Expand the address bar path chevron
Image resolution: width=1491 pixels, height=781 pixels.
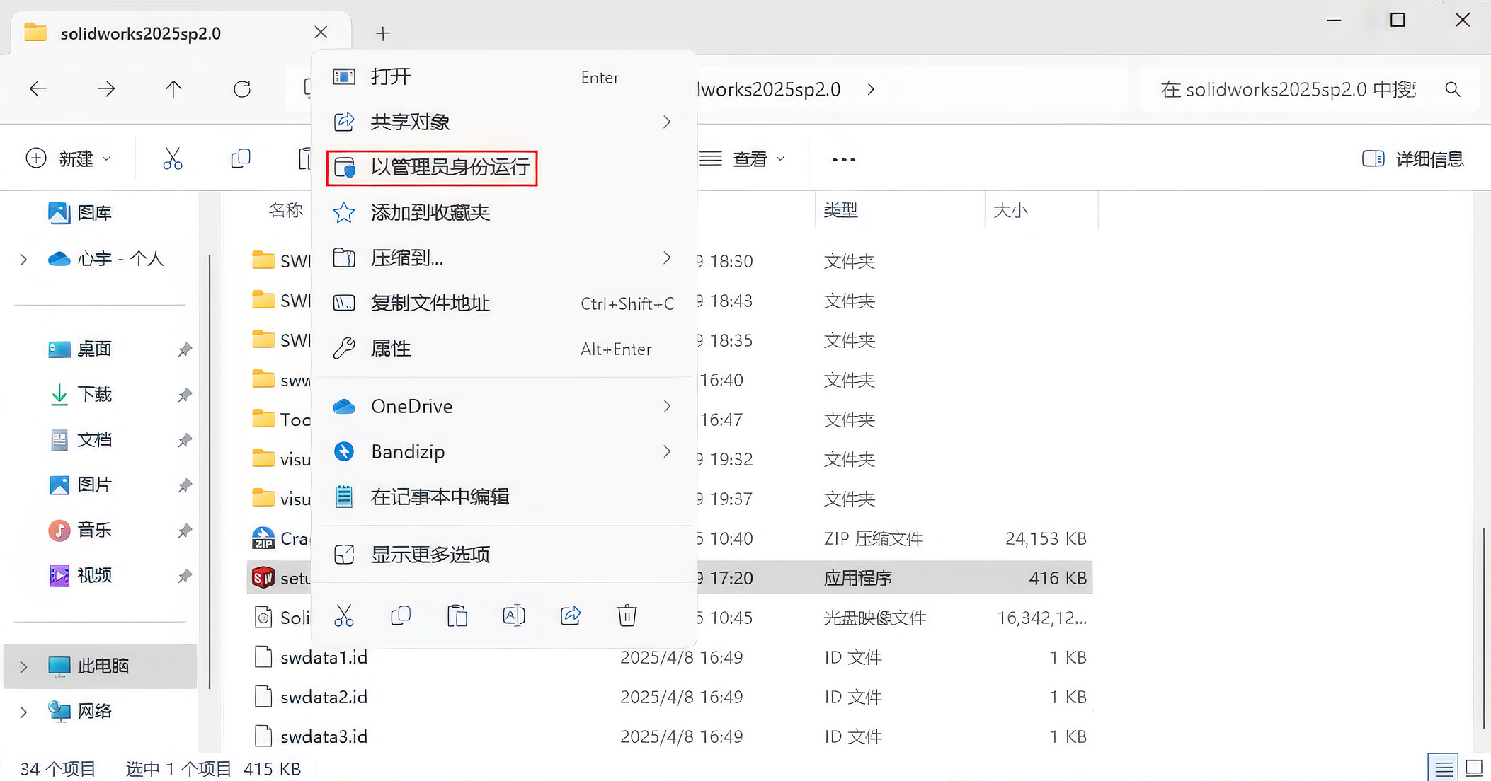point(871,89)
